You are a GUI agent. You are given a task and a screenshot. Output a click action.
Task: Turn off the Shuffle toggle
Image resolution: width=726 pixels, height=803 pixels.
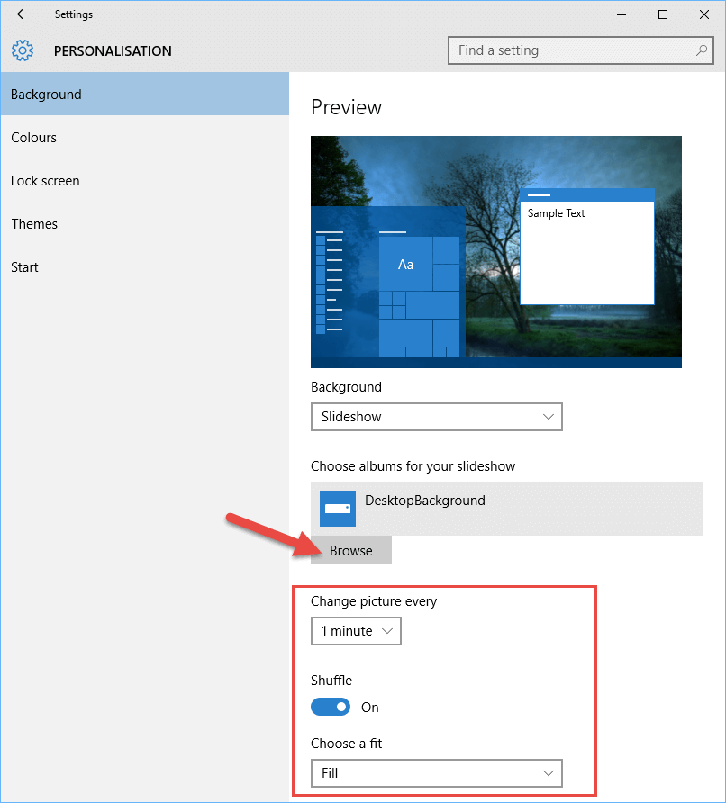(331, 708)
